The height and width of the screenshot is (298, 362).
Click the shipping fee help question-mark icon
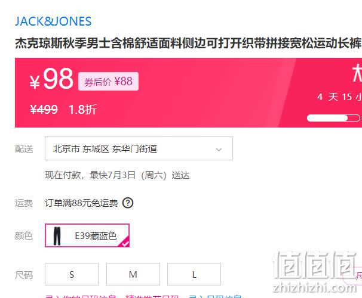(128, 203)
